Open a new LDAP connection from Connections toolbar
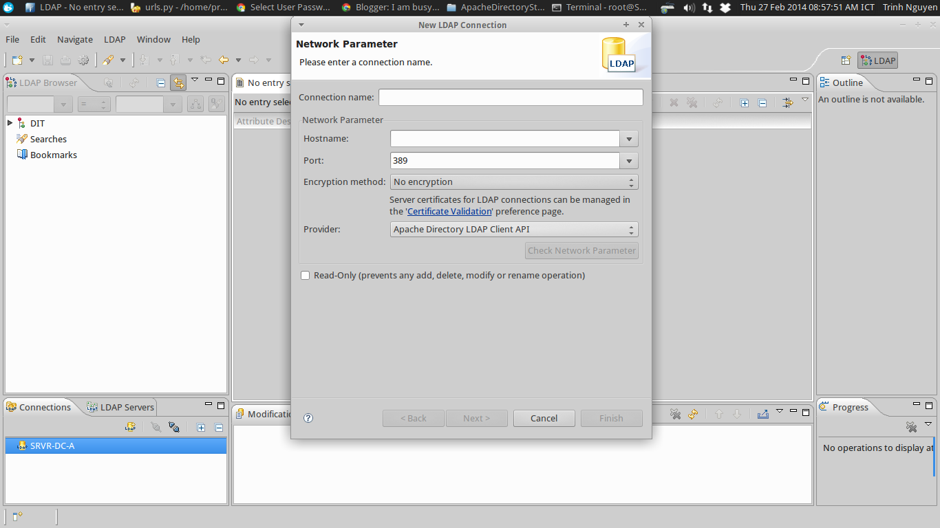 pyautogui.click(x=130, y=427)
